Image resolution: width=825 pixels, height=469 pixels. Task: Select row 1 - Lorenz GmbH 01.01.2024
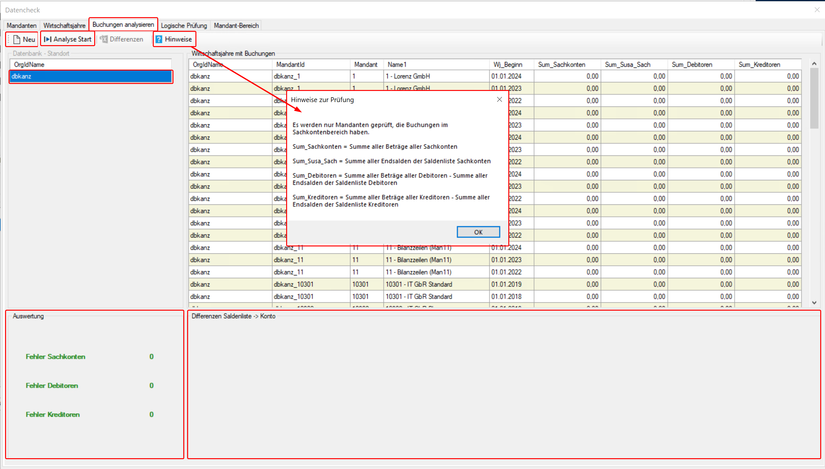pos(495,76)
